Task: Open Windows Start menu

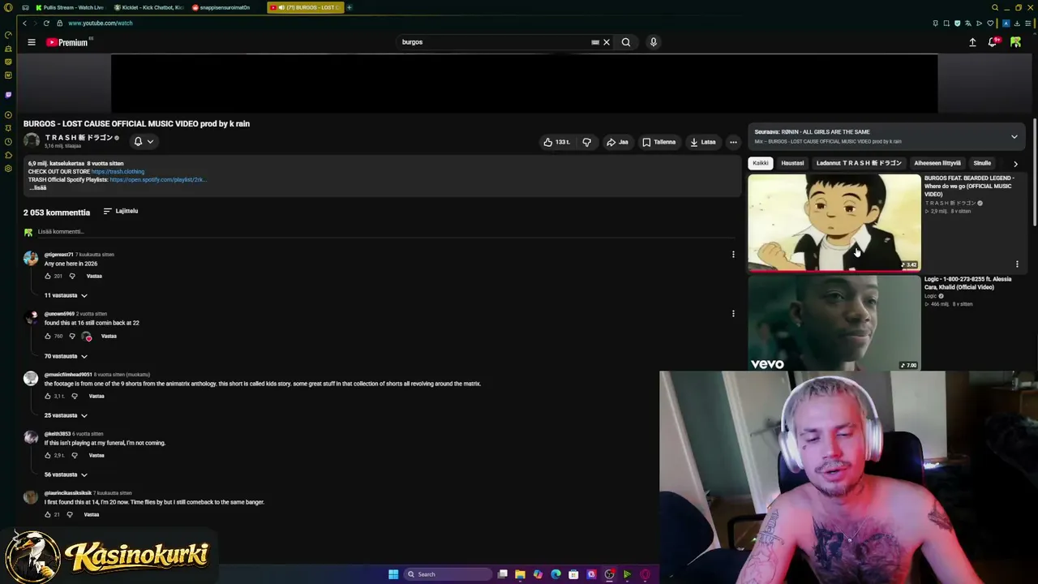Action: click(x=393, y=574)
